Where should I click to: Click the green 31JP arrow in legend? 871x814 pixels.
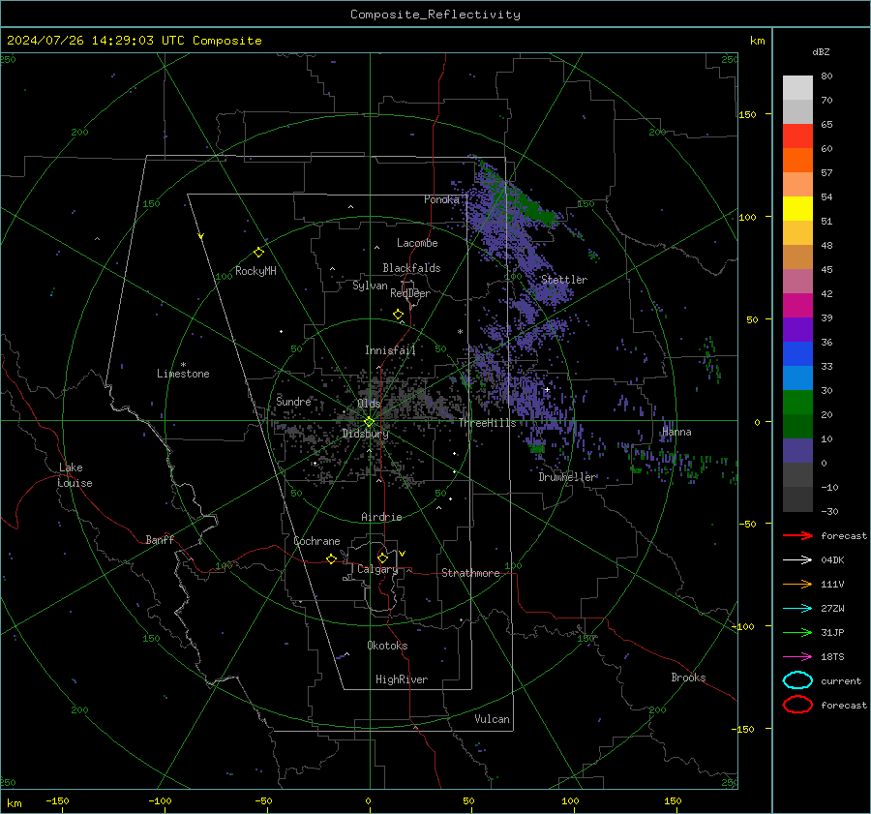(x=797, y=632)
